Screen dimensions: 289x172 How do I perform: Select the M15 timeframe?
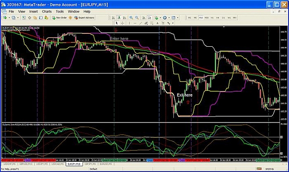point(201,18)
